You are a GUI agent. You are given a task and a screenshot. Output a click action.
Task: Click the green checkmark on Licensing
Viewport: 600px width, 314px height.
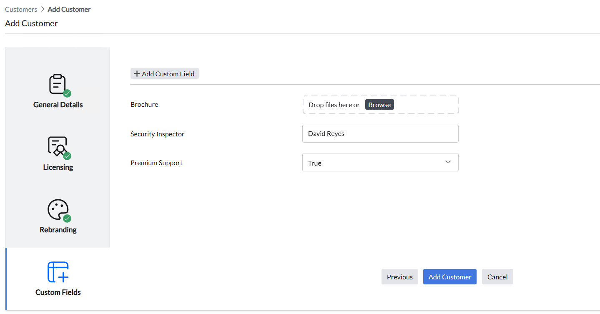tap(67, 156)
